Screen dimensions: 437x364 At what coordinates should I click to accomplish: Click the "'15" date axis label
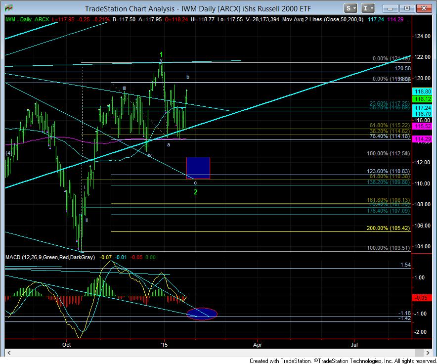click(x=164, y=345)
